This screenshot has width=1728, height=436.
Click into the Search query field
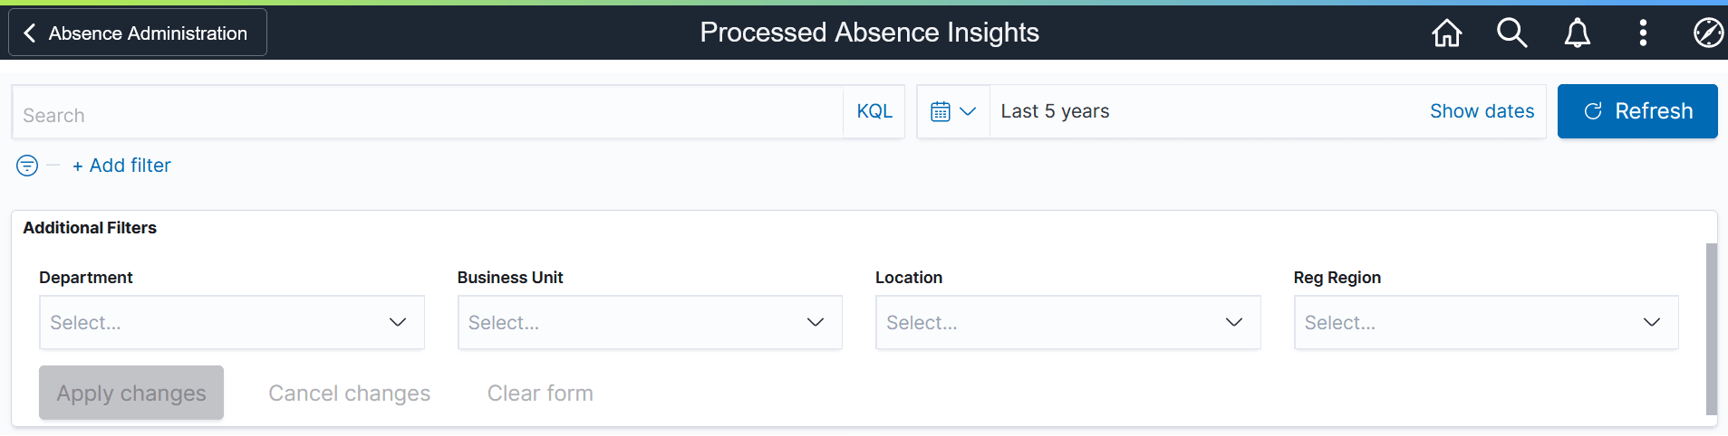[426, 115]
